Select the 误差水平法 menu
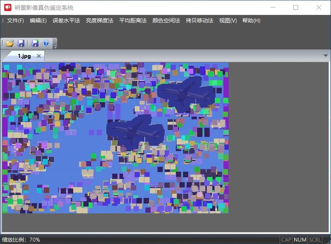 pyautogui.click(x=66, y=20)
